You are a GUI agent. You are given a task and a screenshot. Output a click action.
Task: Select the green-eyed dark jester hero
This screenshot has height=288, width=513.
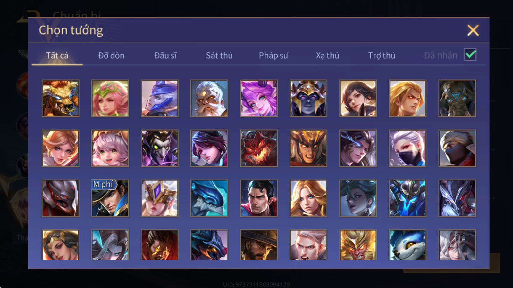160,148
